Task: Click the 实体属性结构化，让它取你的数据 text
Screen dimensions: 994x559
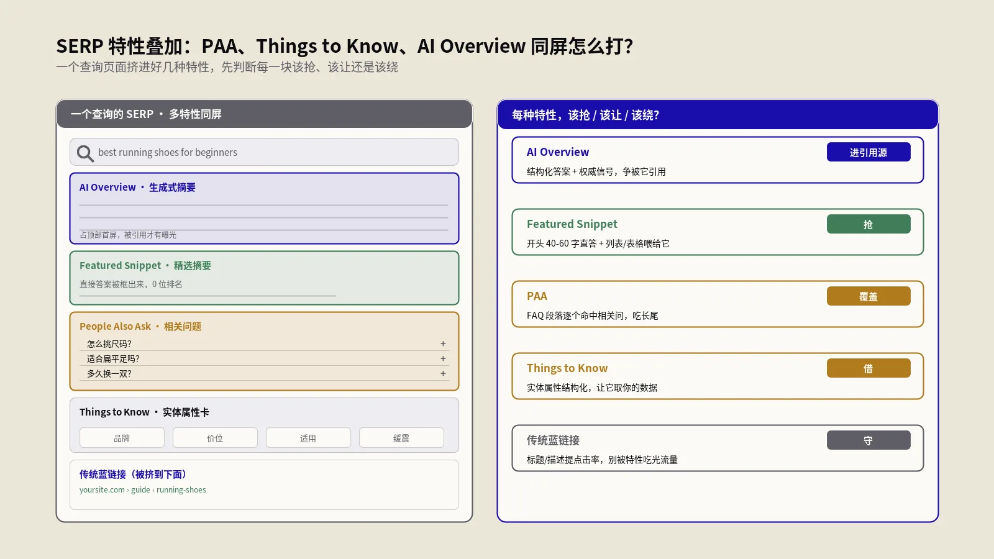Action: click(x=592, y=388)
